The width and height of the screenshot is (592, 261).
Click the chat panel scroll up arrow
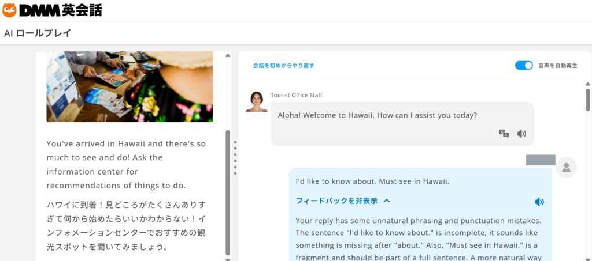coord(588,84)
